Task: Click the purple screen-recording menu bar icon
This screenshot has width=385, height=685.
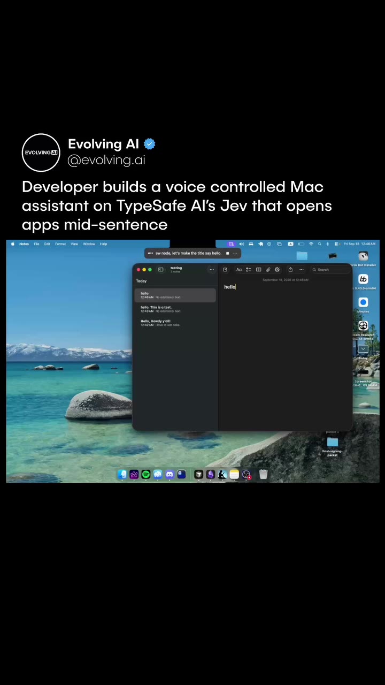Action: coord(231,244)
